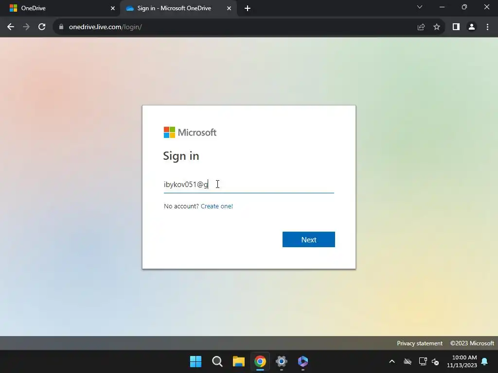The height and width of the screenshot is (373, 498).
Task: Open the Settings gear taskbar app
Action: (282, 361)
